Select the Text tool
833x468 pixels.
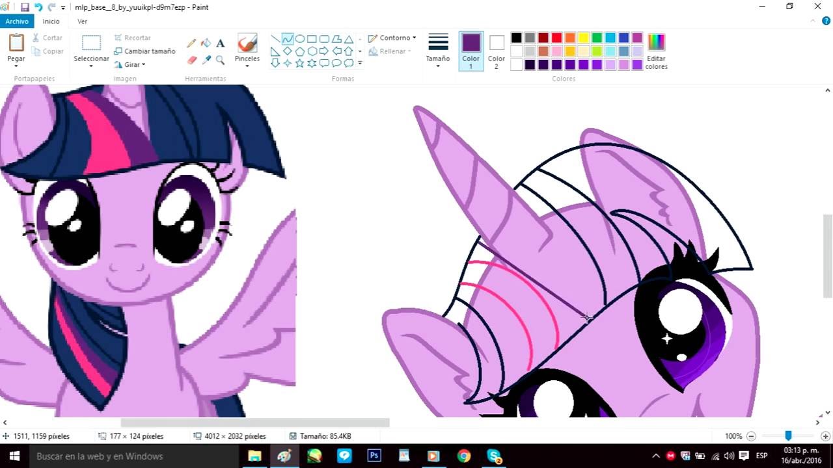(x=221, y=43)
